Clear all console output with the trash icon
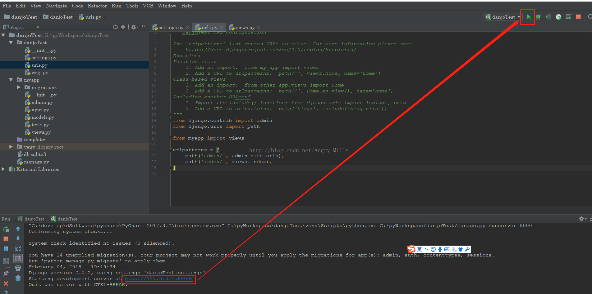The image size is (592, 294). point(18,278)
